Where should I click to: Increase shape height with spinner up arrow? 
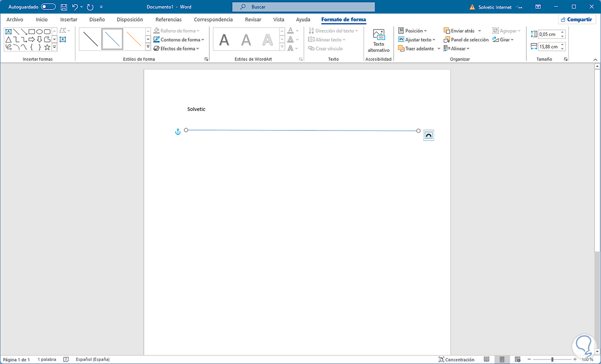pyautogui.click(x=563, y=32)
